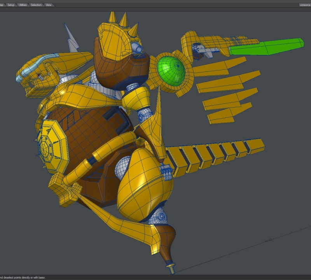Open the octaorca object dropdown
311x280 pixels.
[x=304, y=5]
